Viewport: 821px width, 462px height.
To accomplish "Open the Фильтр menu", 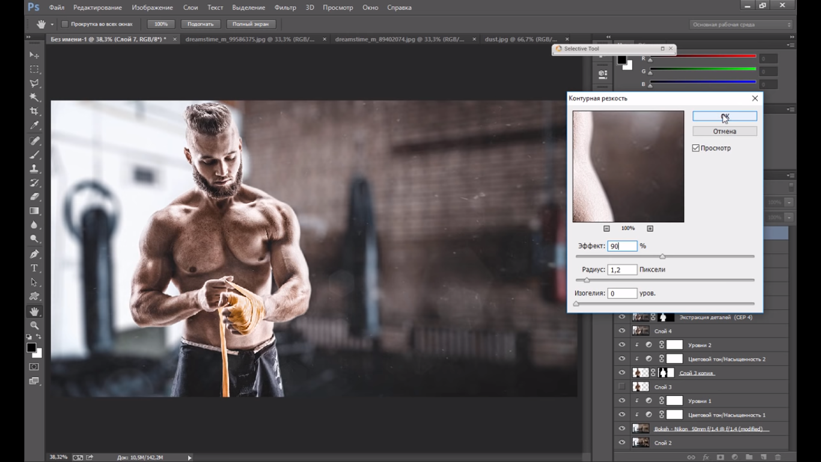I will point(285,8).
